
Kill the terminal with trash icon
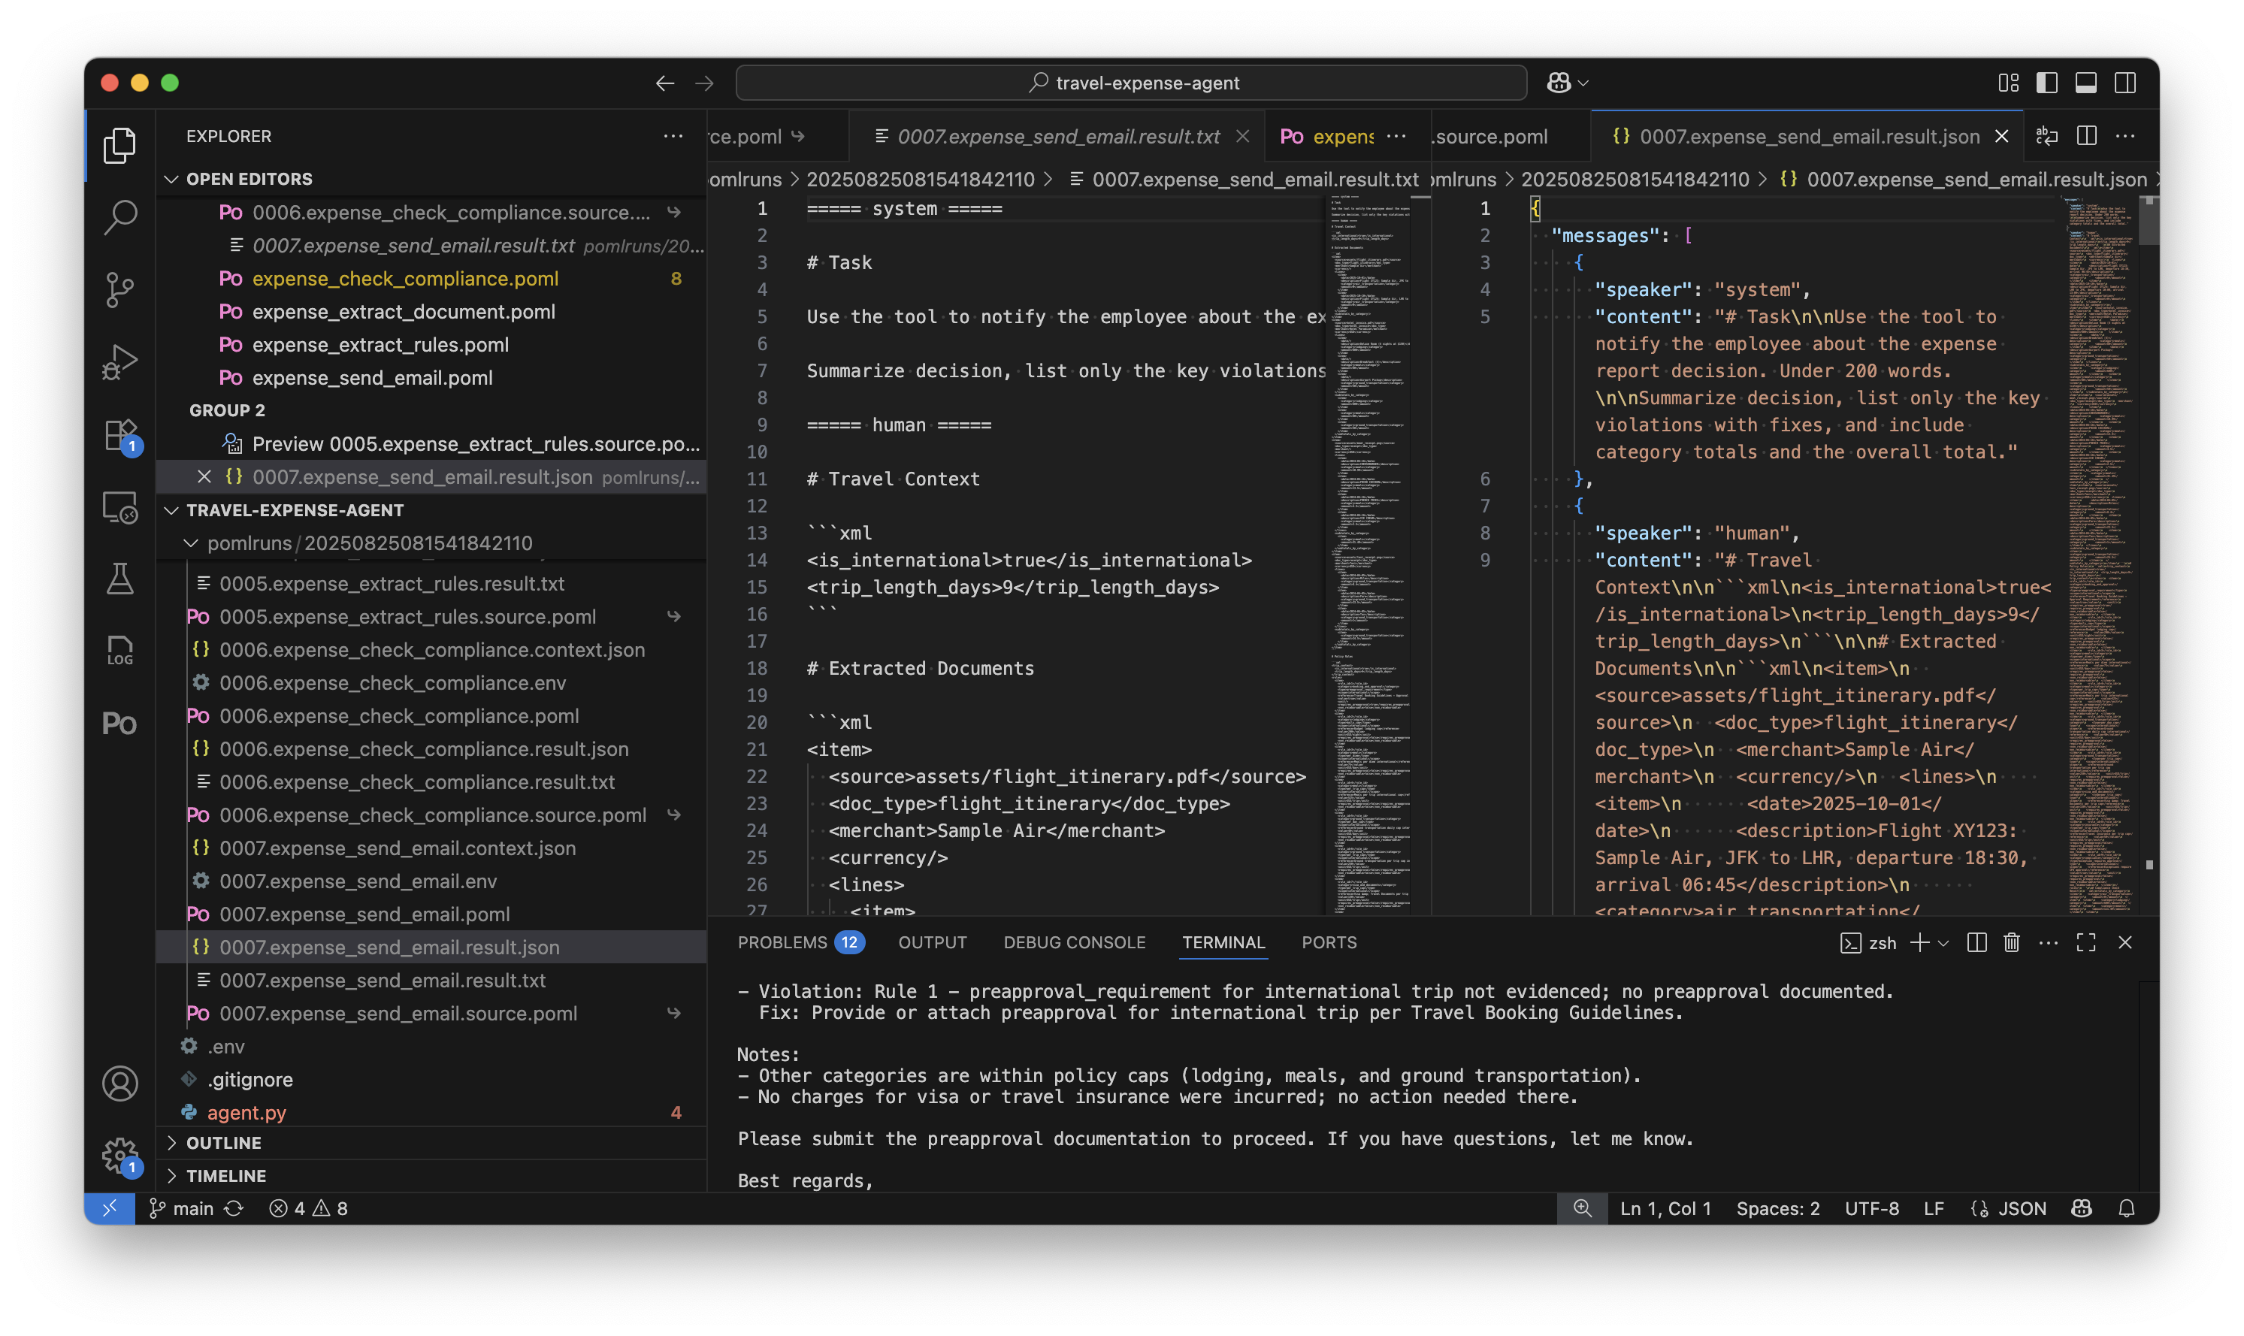2012,942
